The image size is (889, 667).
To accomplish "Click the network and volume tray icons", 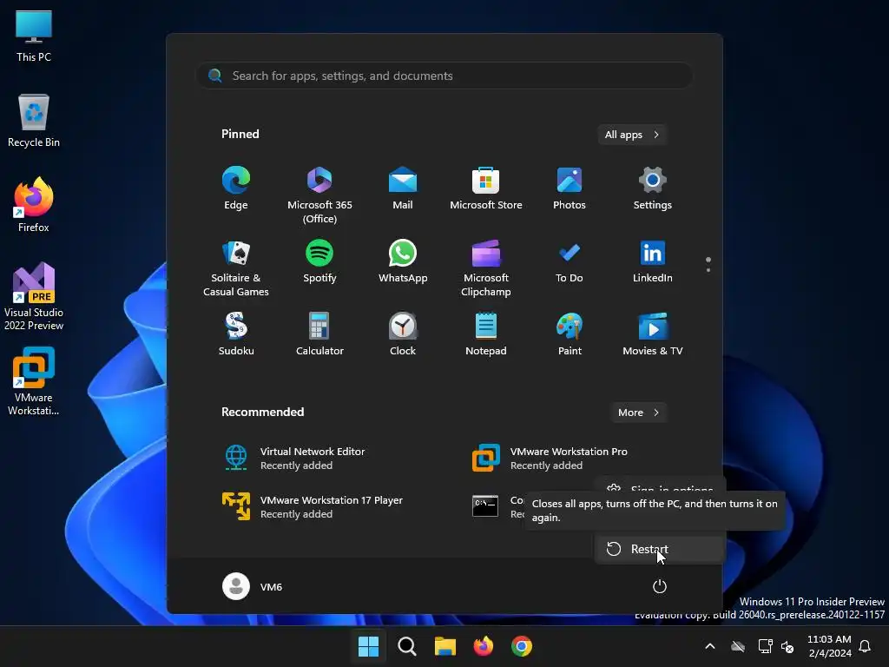I will 776,646.
